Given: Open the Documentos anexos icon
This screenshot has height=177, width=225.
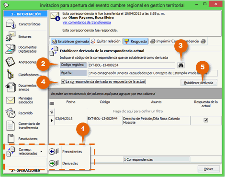Looking at the screenshot, I should 11,87.
